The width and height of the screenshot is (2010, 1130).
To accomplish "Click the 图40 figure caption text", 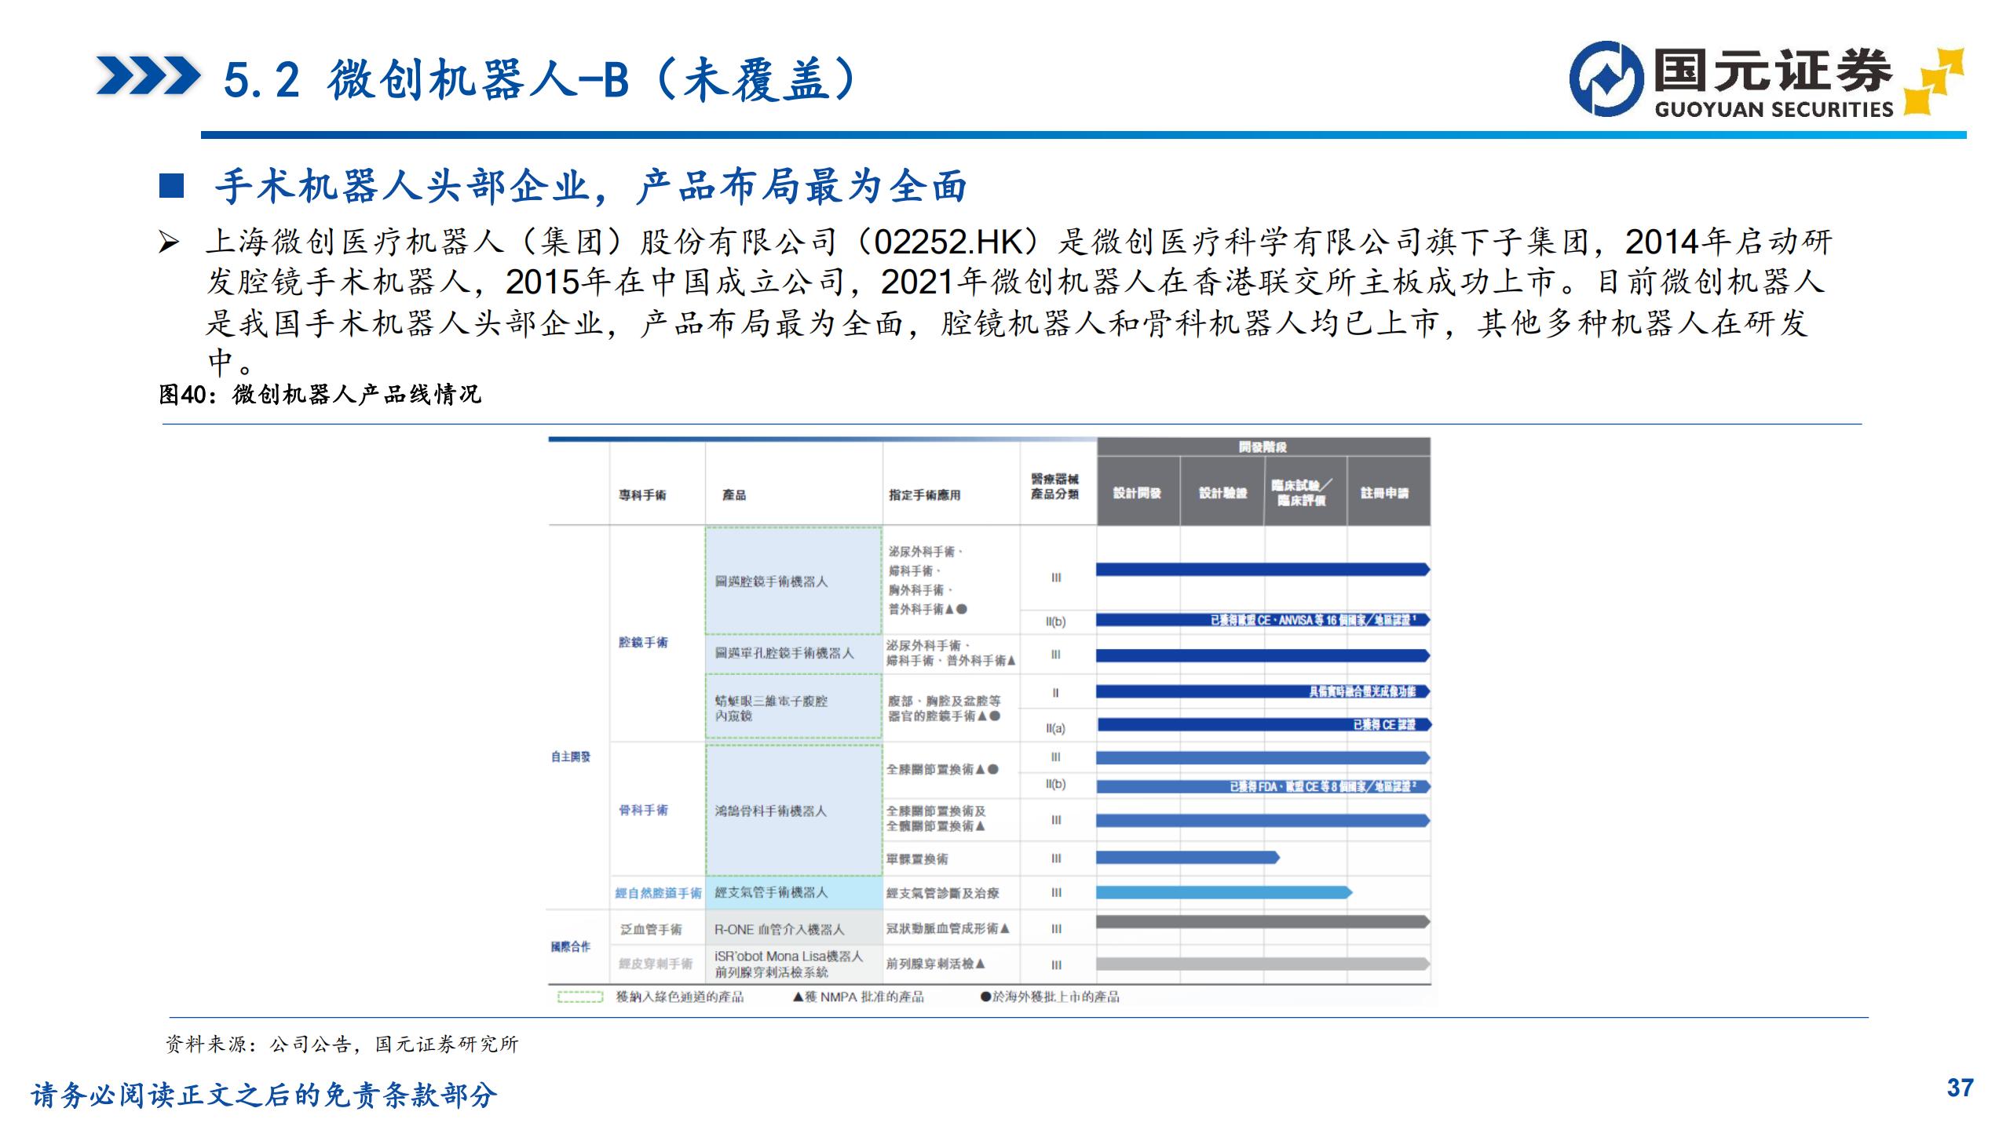I will pos(320,394).
